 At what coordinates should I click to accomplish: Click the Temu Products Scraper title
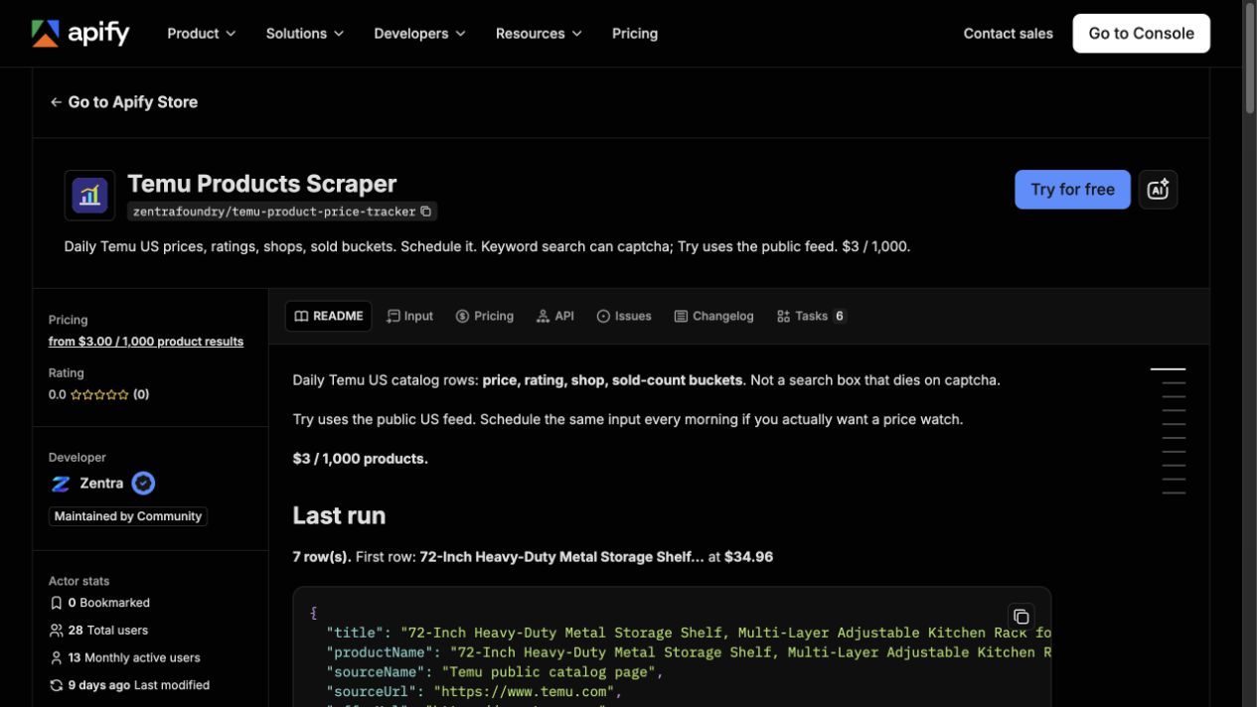[x=262, y=184]
